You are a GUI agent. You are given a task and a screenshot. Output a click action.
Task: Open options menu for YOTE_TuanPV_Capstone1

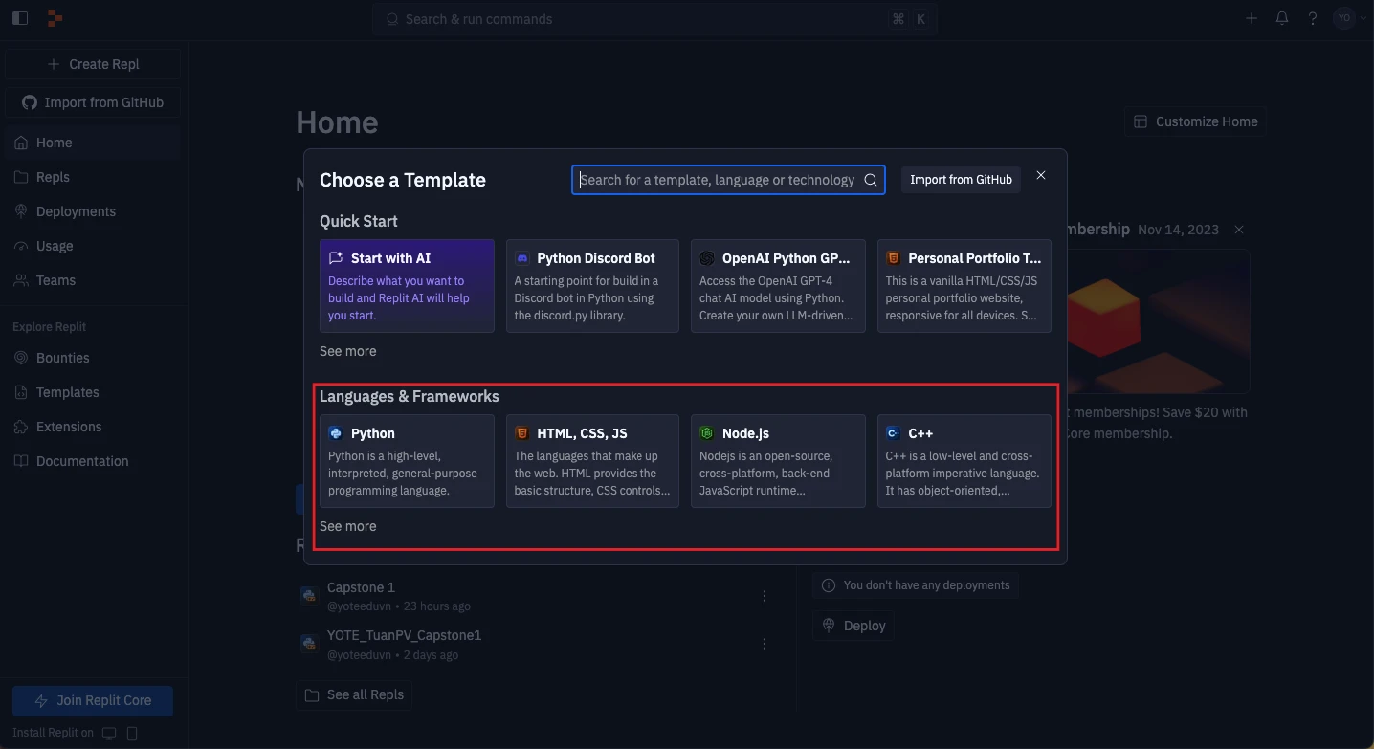[x=765, y=644]
